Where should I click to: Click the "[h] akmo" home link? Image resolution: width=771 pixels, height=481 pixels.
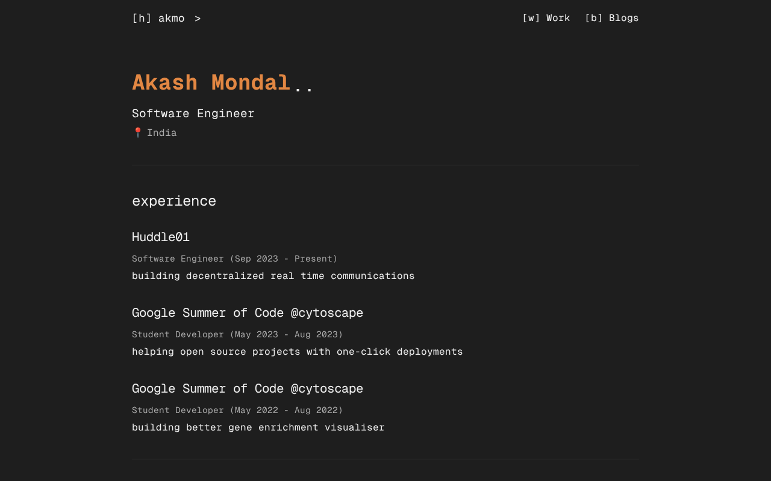(158, 19)
